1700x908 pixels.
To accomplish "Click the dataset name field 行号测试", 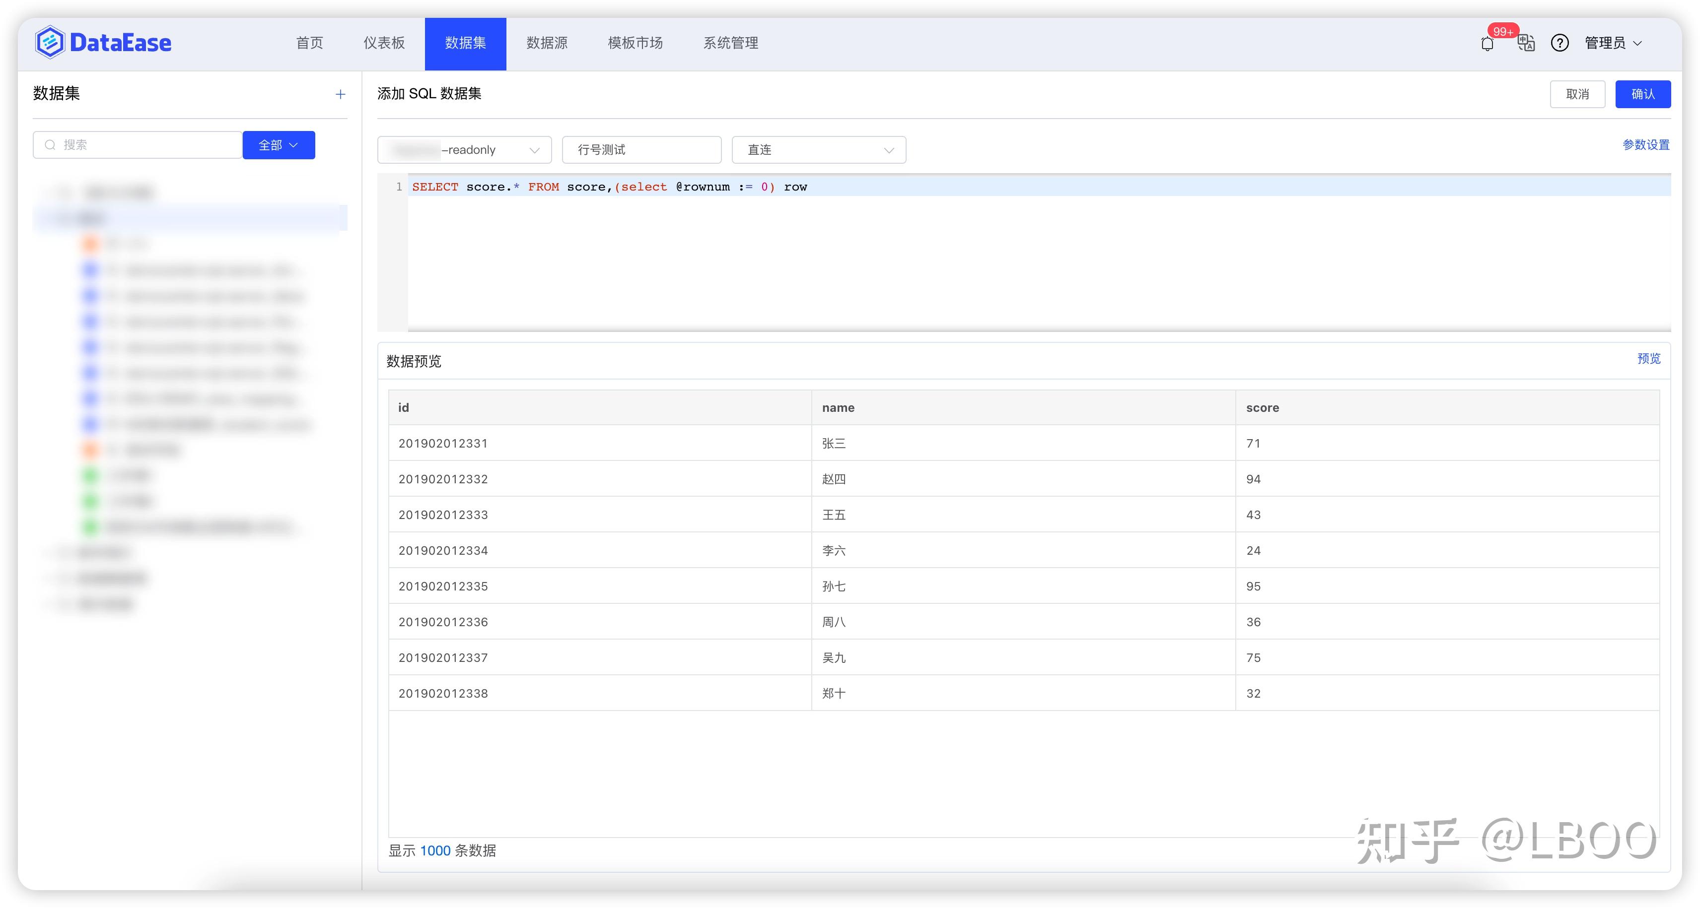I will [x=641, y=150].
